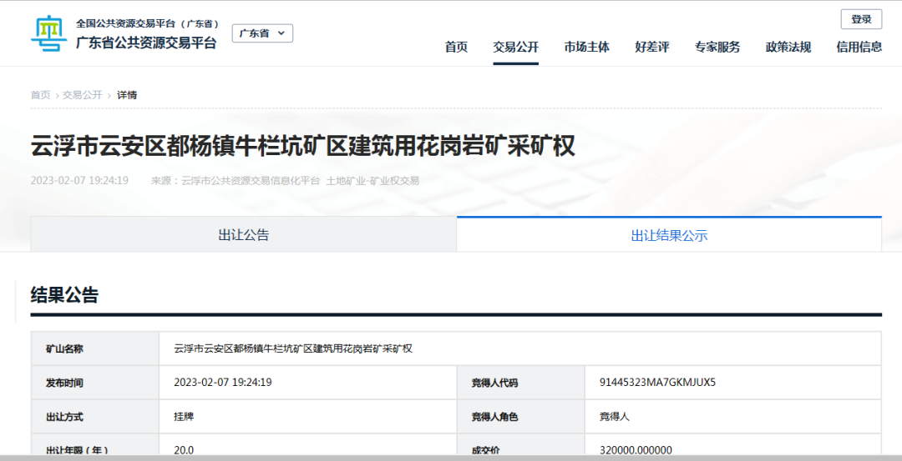
Task: Go to 首页 in the navigation bar
Action: [456, 47]
